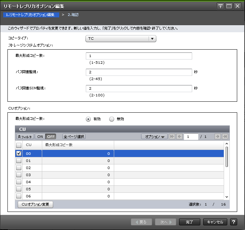Image resolution: width=245 pixels, height=230 pixels.
Task: Toggle the header select-all checkbox
Action: tap(19, 145)
